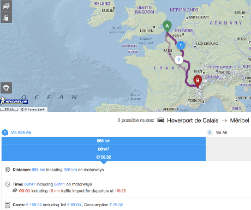Show petrol stations via fuel pump icon
This screenshot has width=251, height=210.
click(x=6, y=17)
